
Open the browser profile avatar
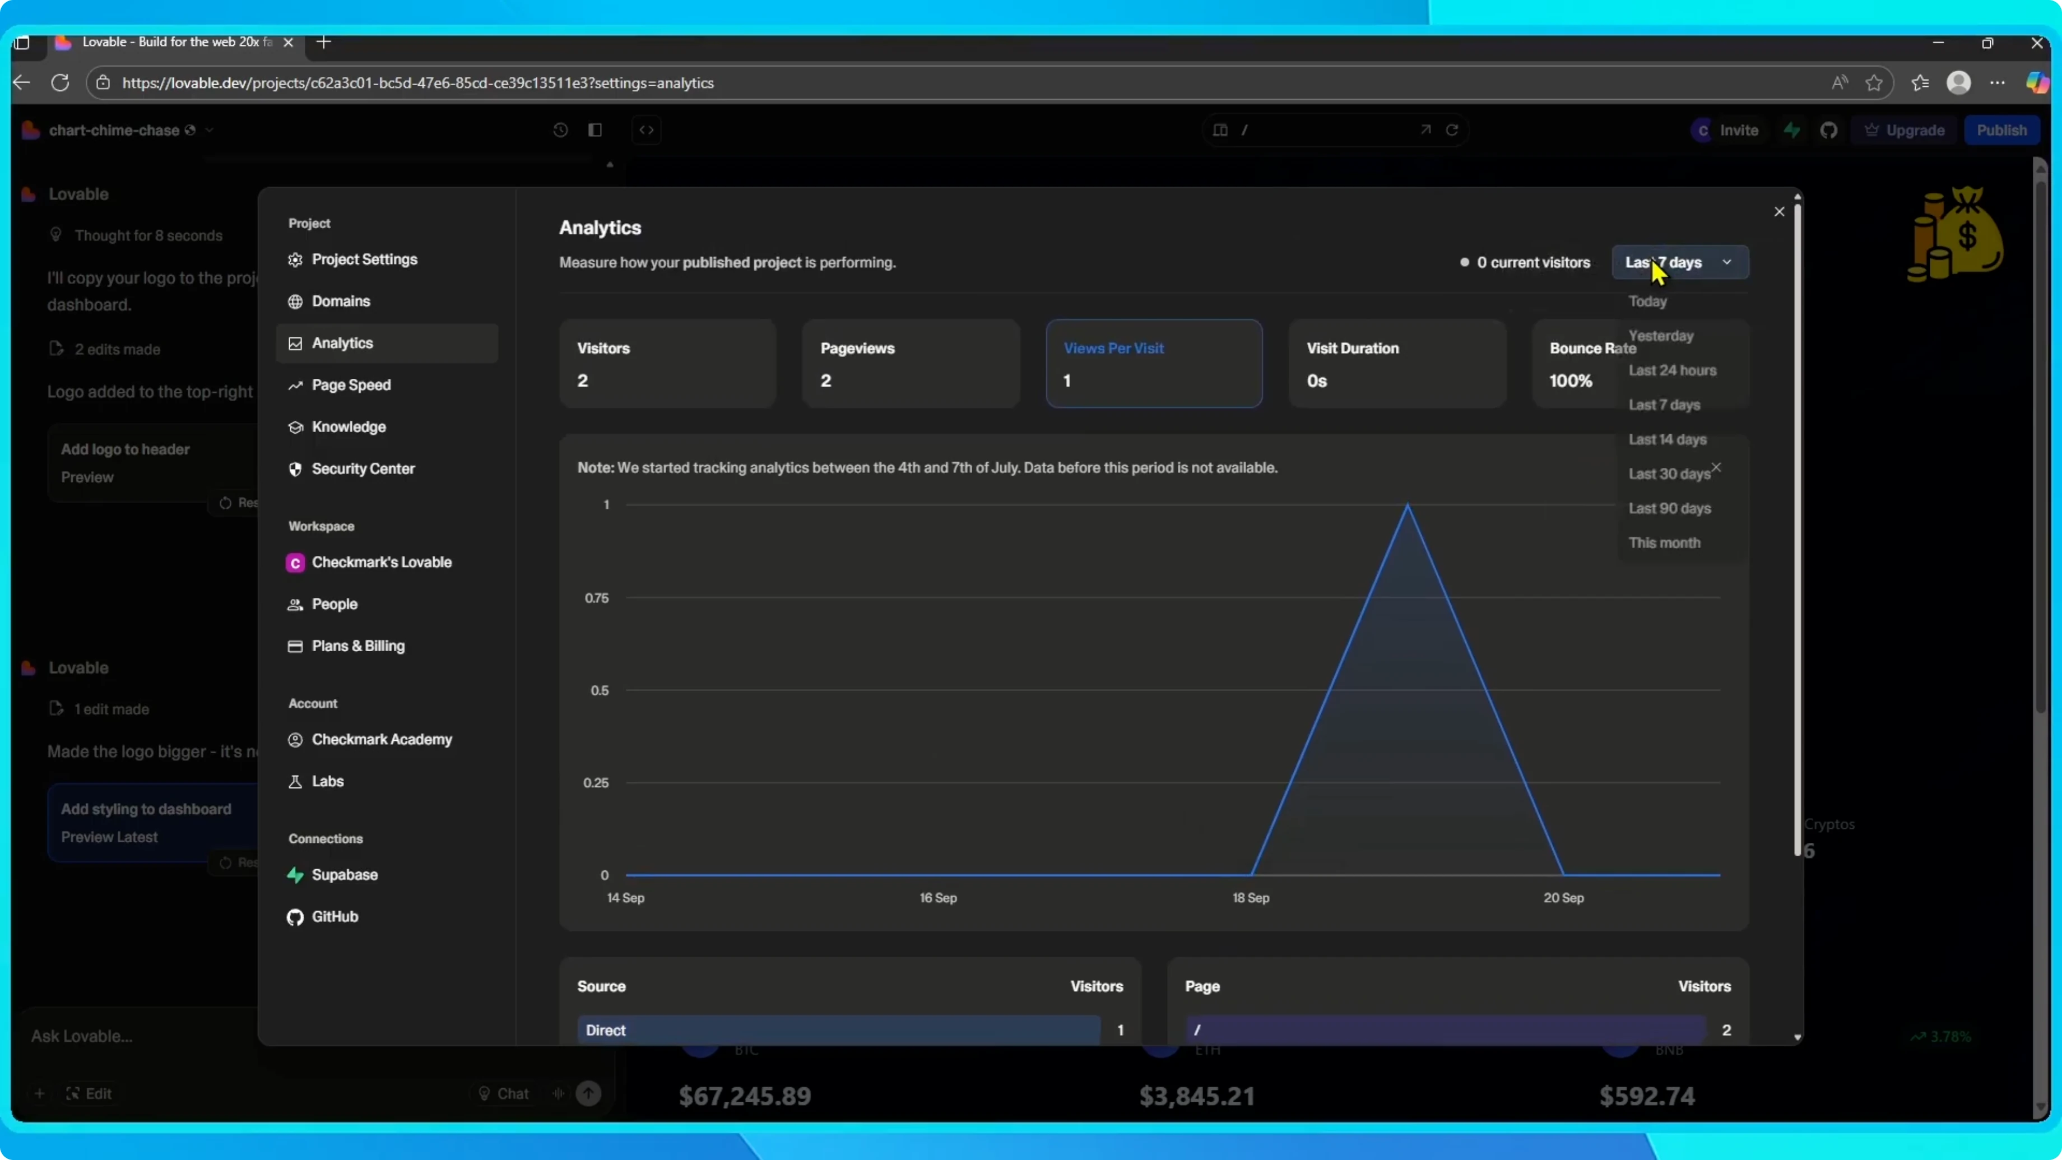[1958, 82]
